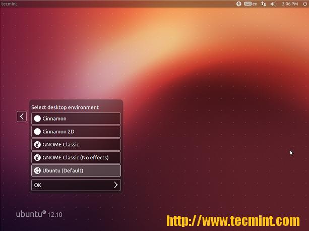309x231 pixels.
Task: Click the 3:06 PM clock
Action: pos(290,4)
